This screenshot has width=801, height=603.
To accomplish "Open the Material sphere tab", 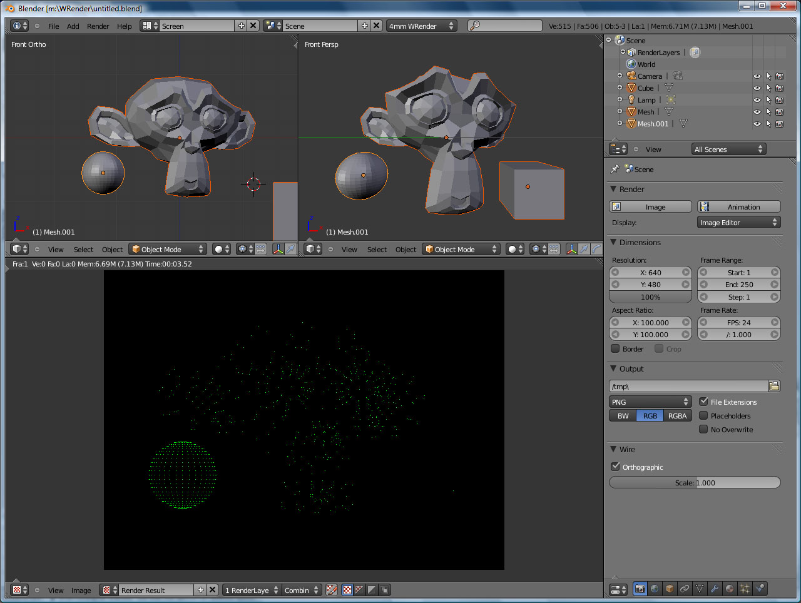I will (730, 589).
